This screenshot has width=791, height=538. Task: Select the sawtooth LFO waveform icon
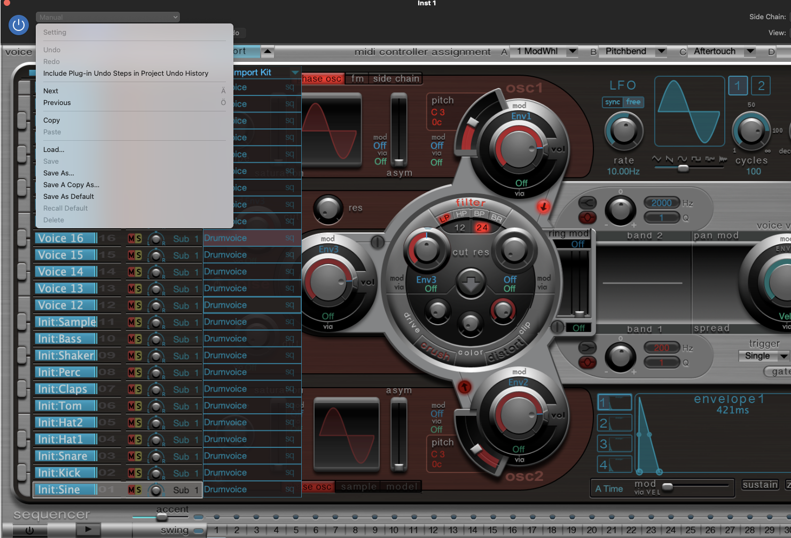[670, 158]
